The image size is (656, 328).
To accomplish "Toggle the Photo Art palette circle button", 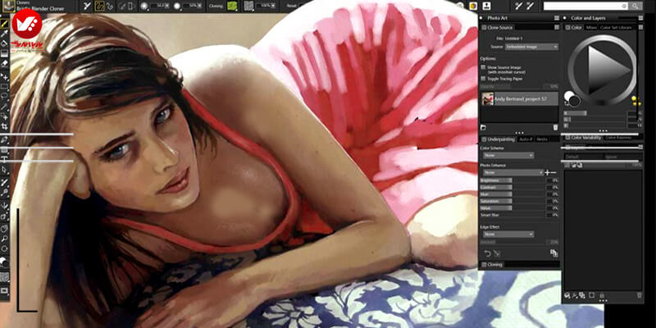I will click(x=481, y=18).
